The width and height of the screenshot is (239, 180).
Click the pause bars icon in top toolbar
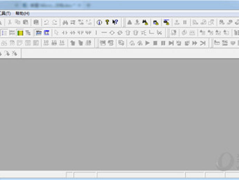pos(185,23)
